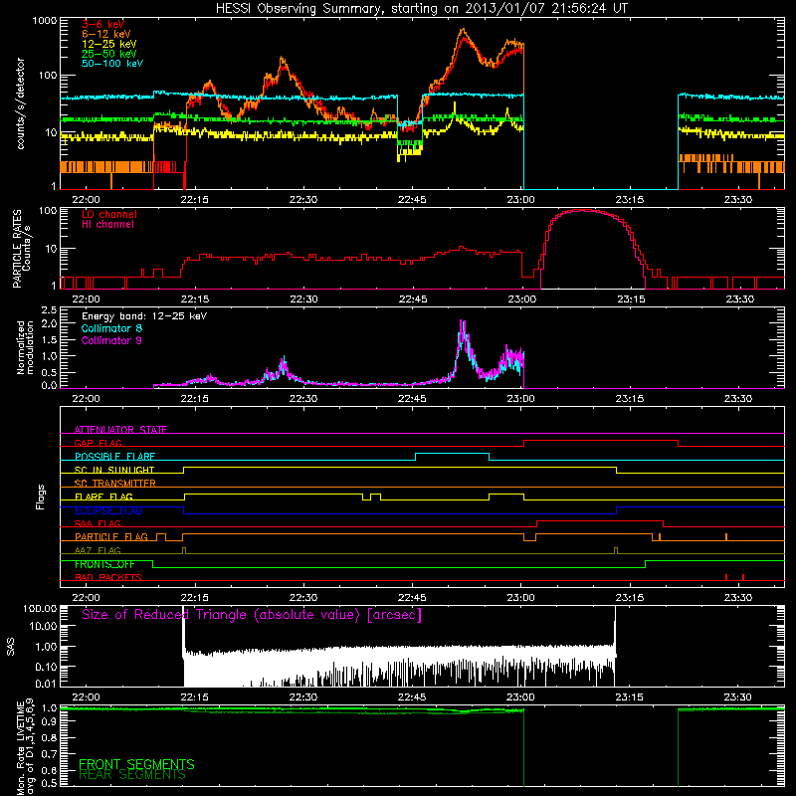Click 'Size of Reduced Triangle' plot title

pyautogui.click(x=252, y=615)
